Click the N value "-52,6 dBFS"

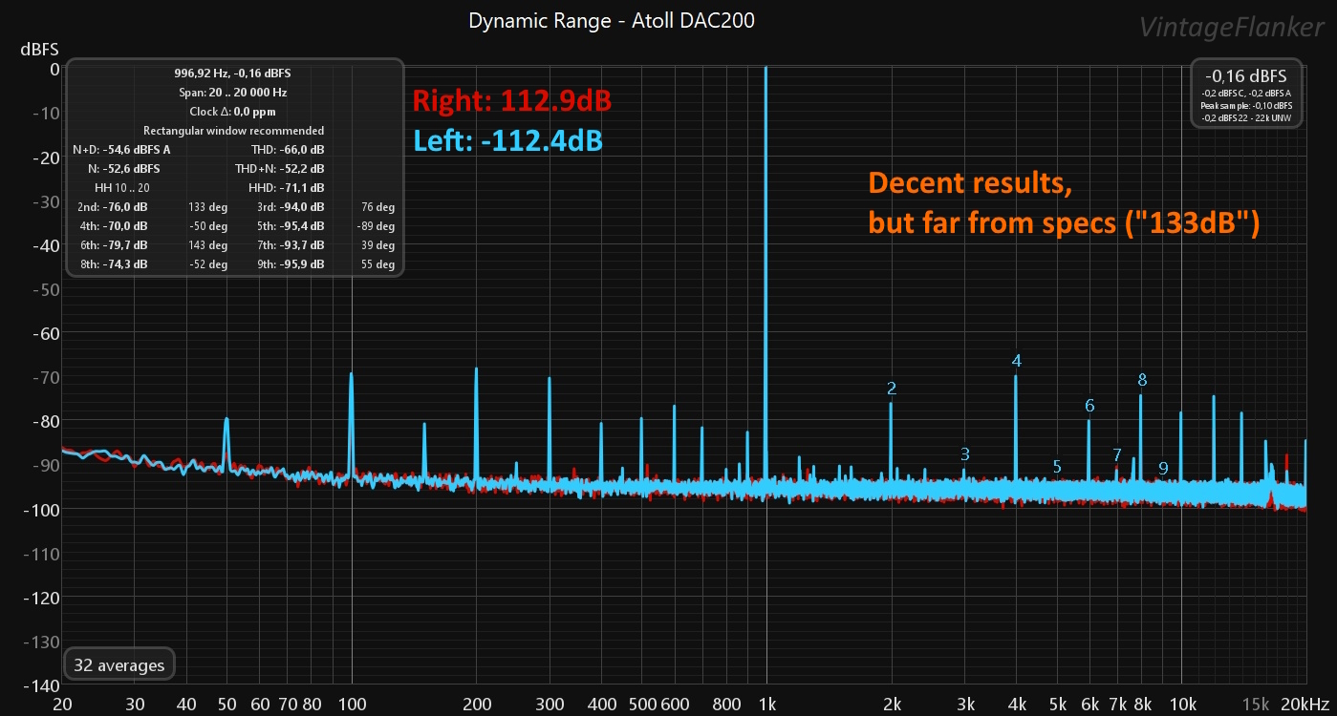pyautogui.click(x=132, y=169)
